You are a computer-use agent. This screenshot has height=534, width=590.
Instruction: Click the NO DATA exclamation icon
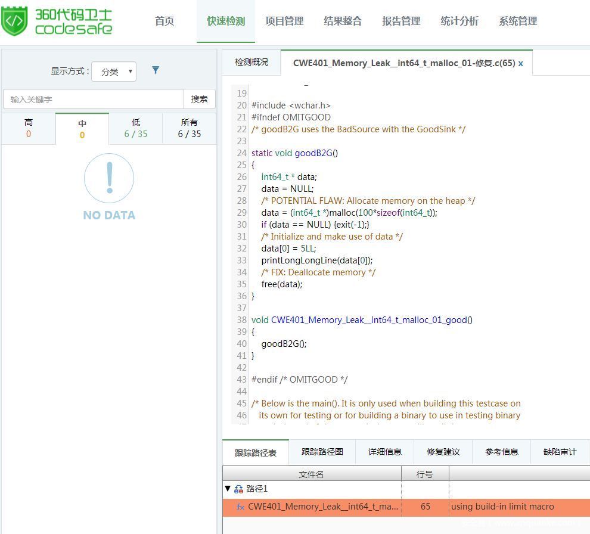click(109, 178)
